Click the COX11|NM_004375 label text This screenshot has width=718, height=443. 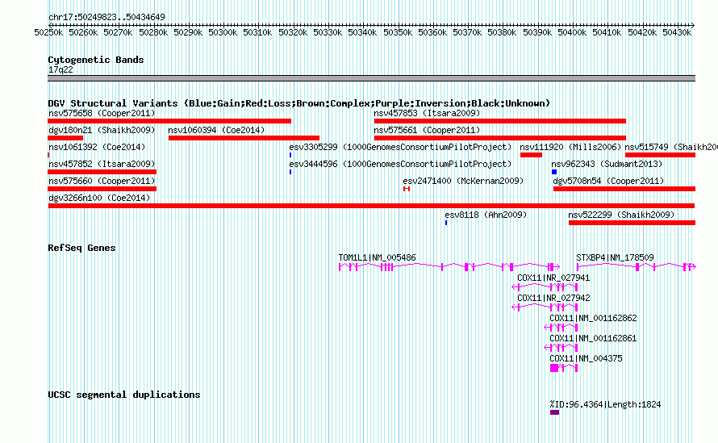tap(587, 358)
